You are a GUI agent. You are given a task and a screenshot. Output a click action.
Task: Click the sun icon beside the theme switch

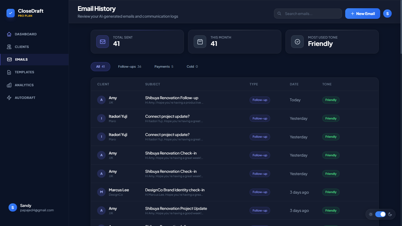371,214
